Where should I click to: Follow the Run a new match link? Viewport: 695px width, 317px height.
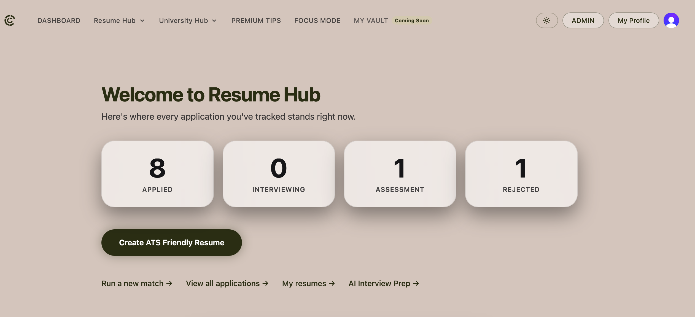137,283
